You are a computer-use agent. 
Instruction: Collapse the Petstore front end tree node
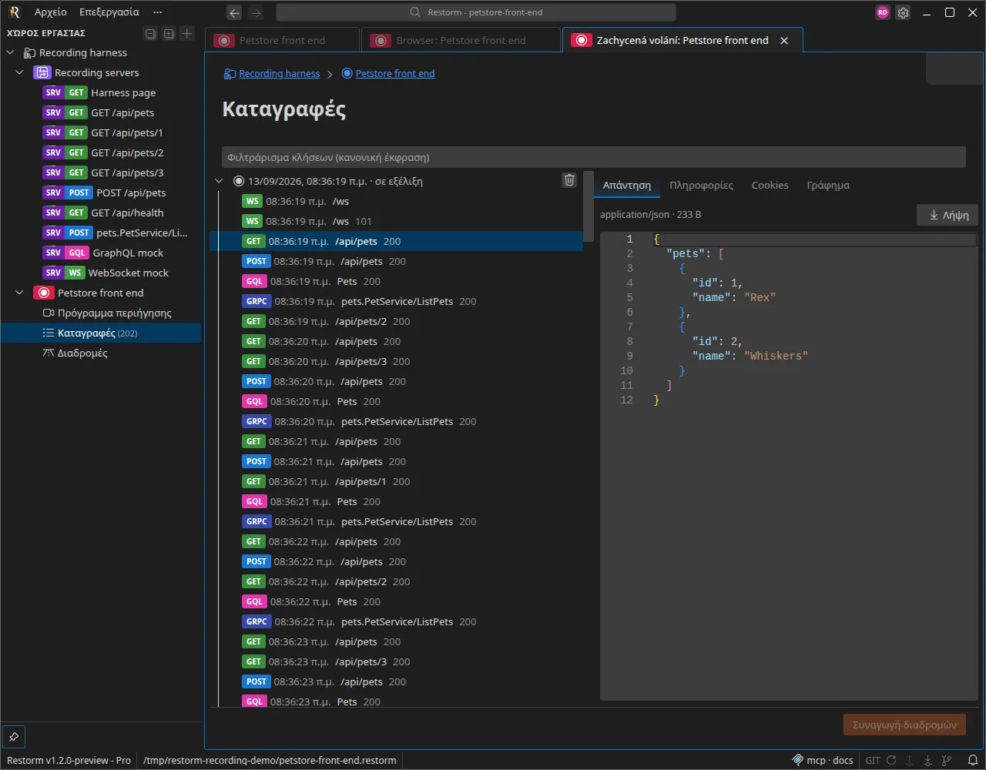point(20,293)
